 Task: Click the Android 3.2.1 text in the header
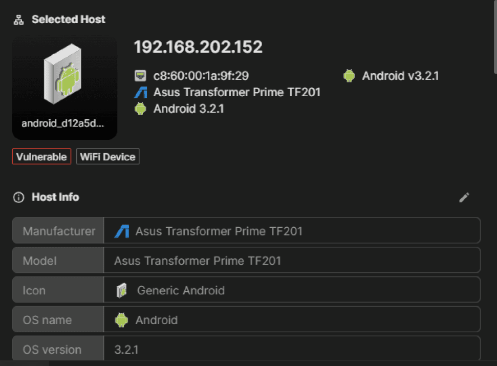(188, 109)
